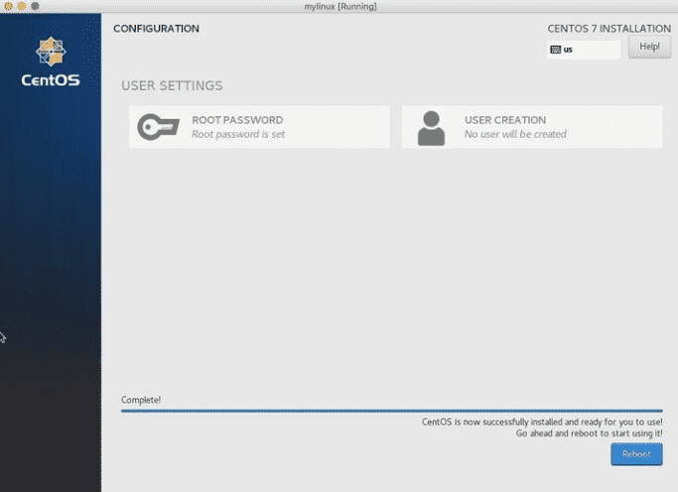Click the key icon for root password

(x=157, y=128)
